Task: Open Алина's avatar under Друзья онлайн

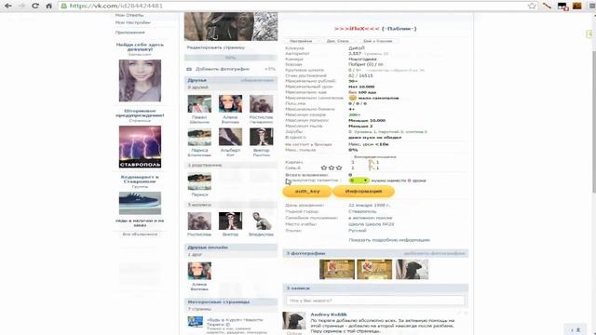Action: coord(199,271)
